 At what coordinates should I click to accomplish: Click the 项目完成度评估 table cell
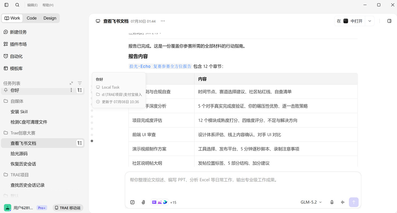[x=161, y=120]
